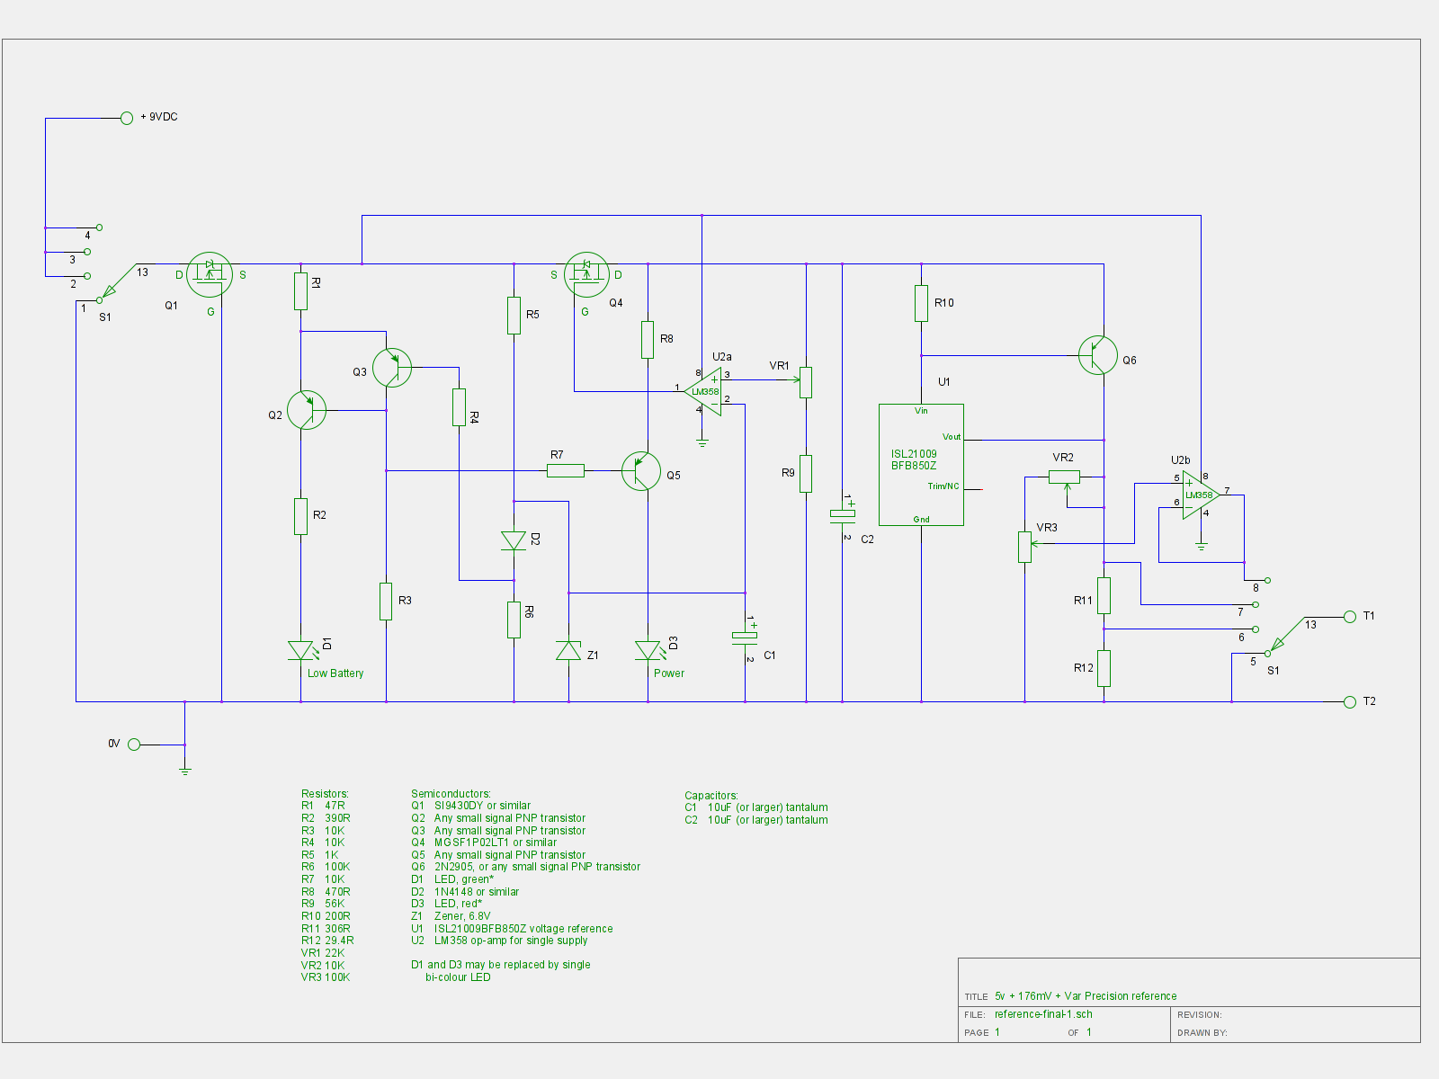Select the Q6 transistor symbol
Viewport: 1439px width, 1079px height.
(x=1098, y=355)
